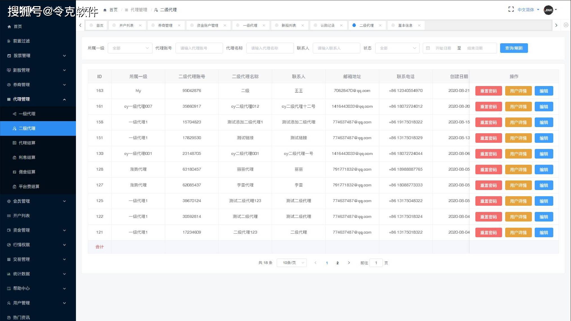Screen dimensions: 571x321
Task: Click the close-all-tabs circle icon
Action: [566, 25]
